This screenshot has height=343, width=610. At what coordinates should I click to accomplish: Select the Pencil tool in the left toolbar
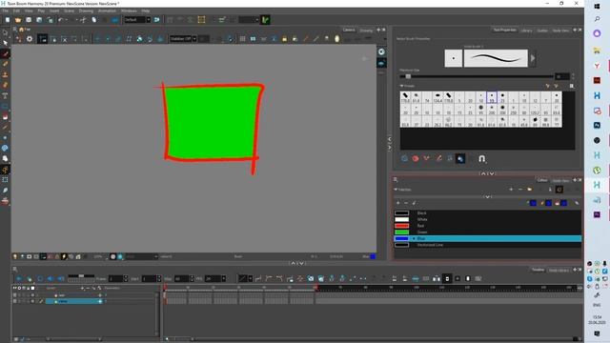pos(5,64)
